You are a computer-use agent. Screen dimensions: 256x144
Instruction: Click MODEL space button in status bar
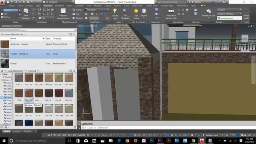82,135
